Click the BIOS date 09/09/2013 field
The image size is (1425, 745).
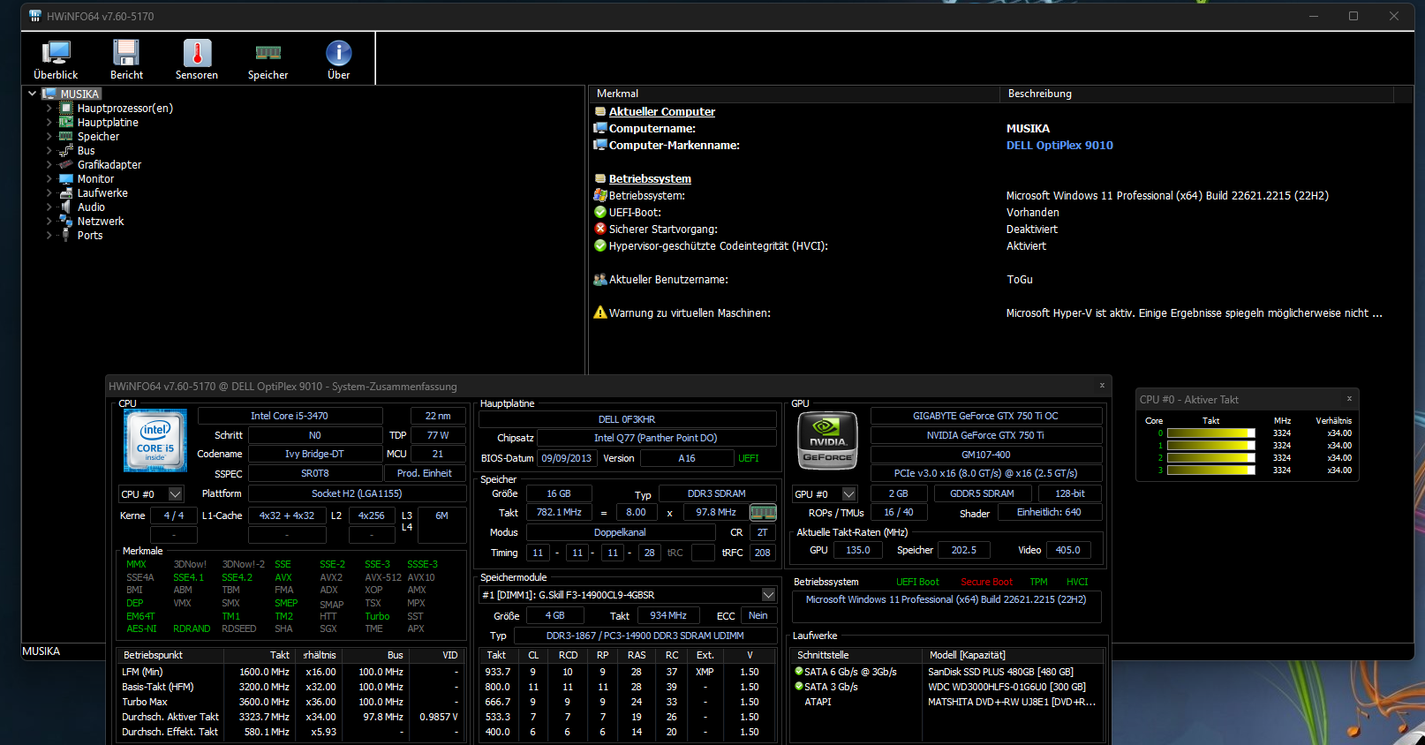pyautogui.click(x=567, y=458)
